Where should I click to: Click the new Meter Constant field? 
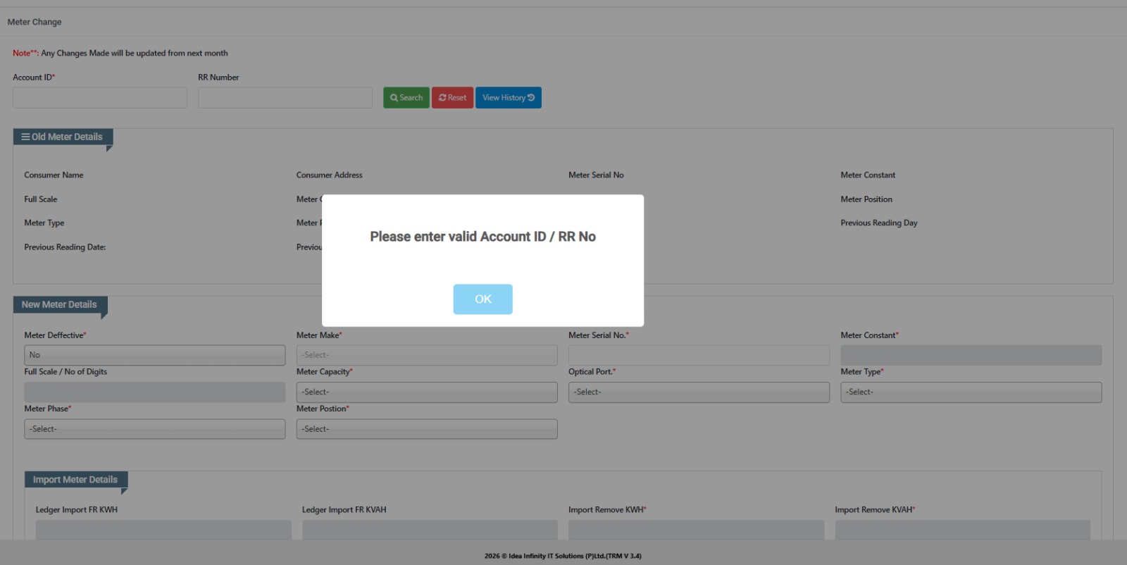coord(971,355)
